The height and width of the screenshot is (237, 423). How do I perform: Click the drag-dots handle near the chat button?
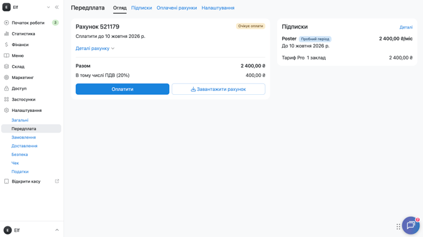(x=398, y=227)
